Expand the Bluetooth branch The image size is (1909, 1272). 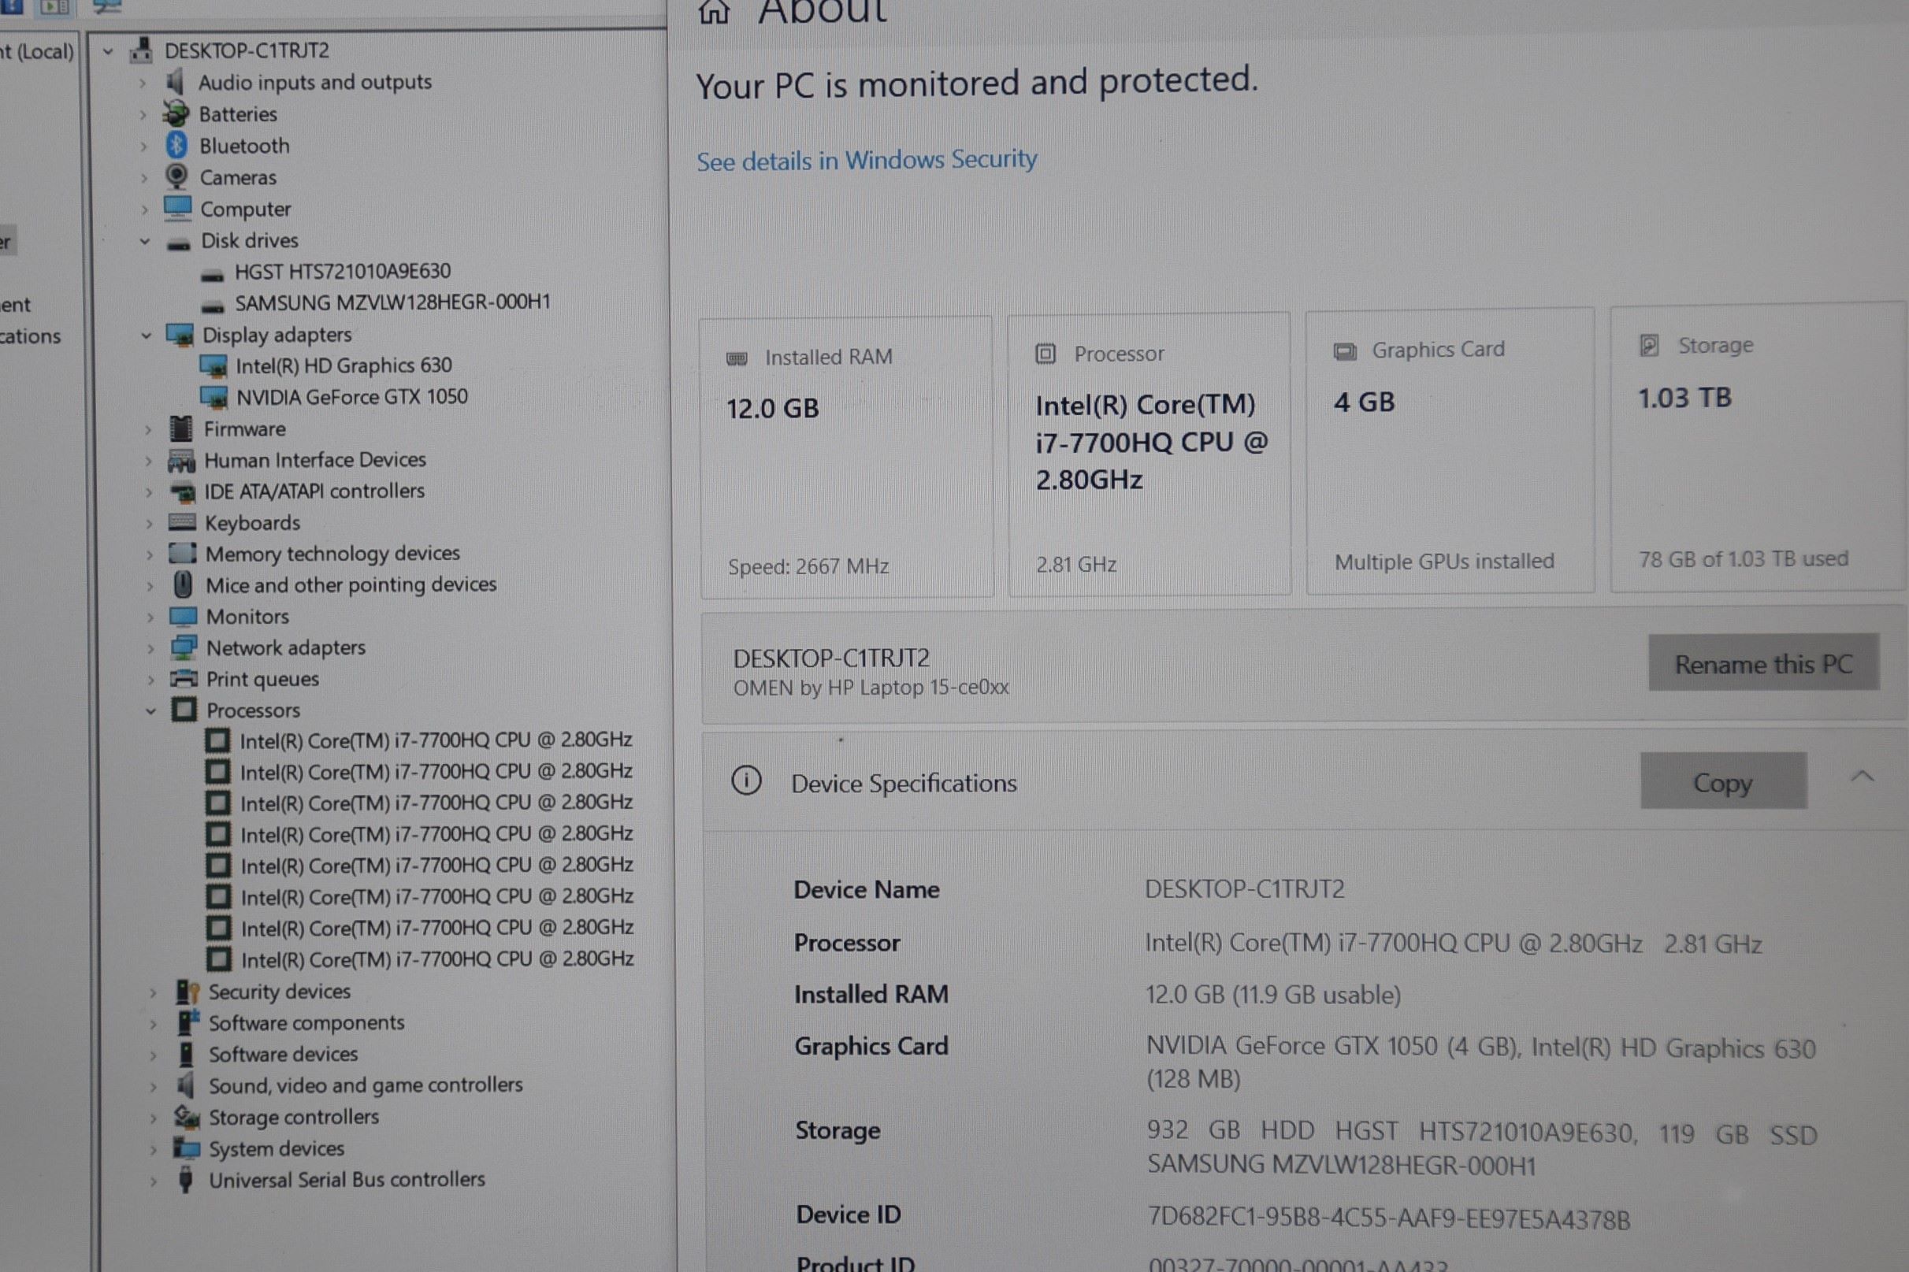pyautogui.click(x=143, y=146)
